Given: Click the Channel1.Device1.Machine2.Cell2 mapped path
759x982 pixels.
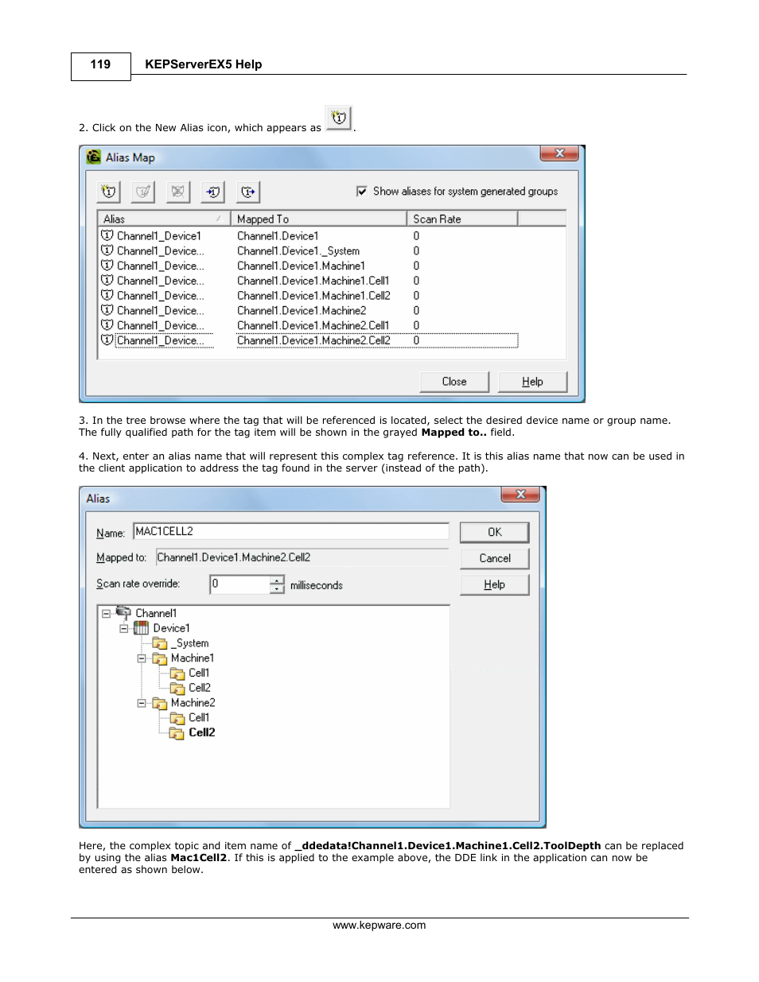Looking at the screenshot, I should pos(313,340).
